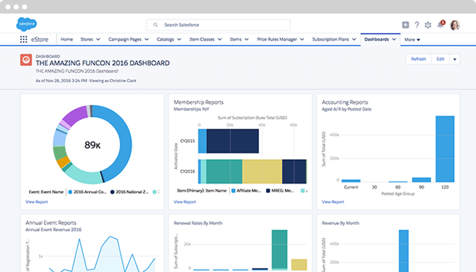Open the Price Rules Manager tab
This screenshot has height=272, width=476.
tap(277, 39)
